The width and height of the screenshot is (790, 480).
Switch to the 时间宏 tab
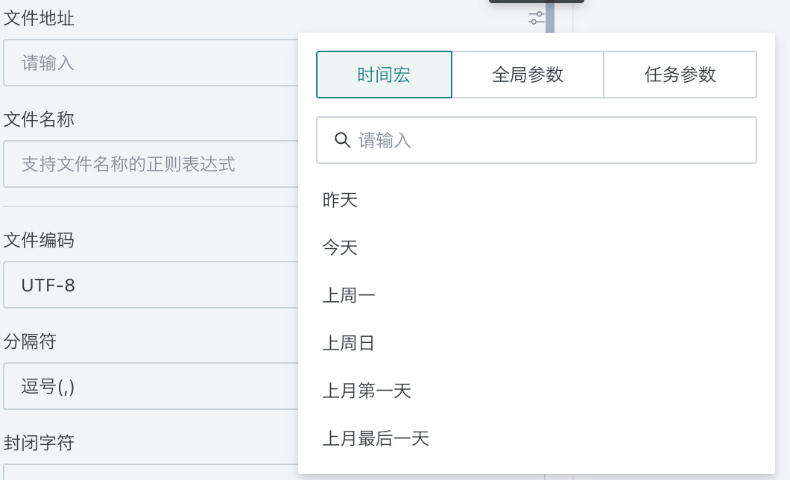point(384,75)
